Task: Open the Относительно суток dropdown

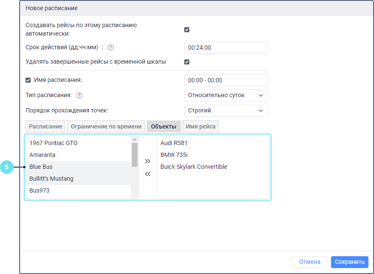Action: (226, 95)
